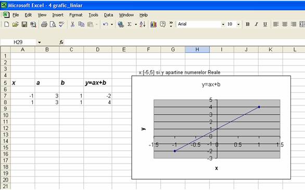Screen dimensions: 305x190
Task: Save the workbook with the floppy disk icon
Action: 24,24
